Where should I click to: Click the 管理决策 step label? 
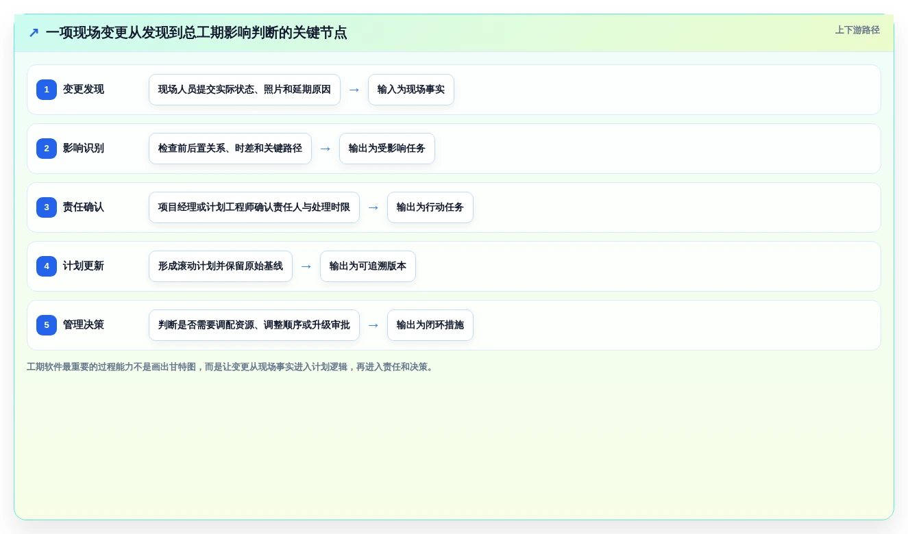(x=84, y=325)
